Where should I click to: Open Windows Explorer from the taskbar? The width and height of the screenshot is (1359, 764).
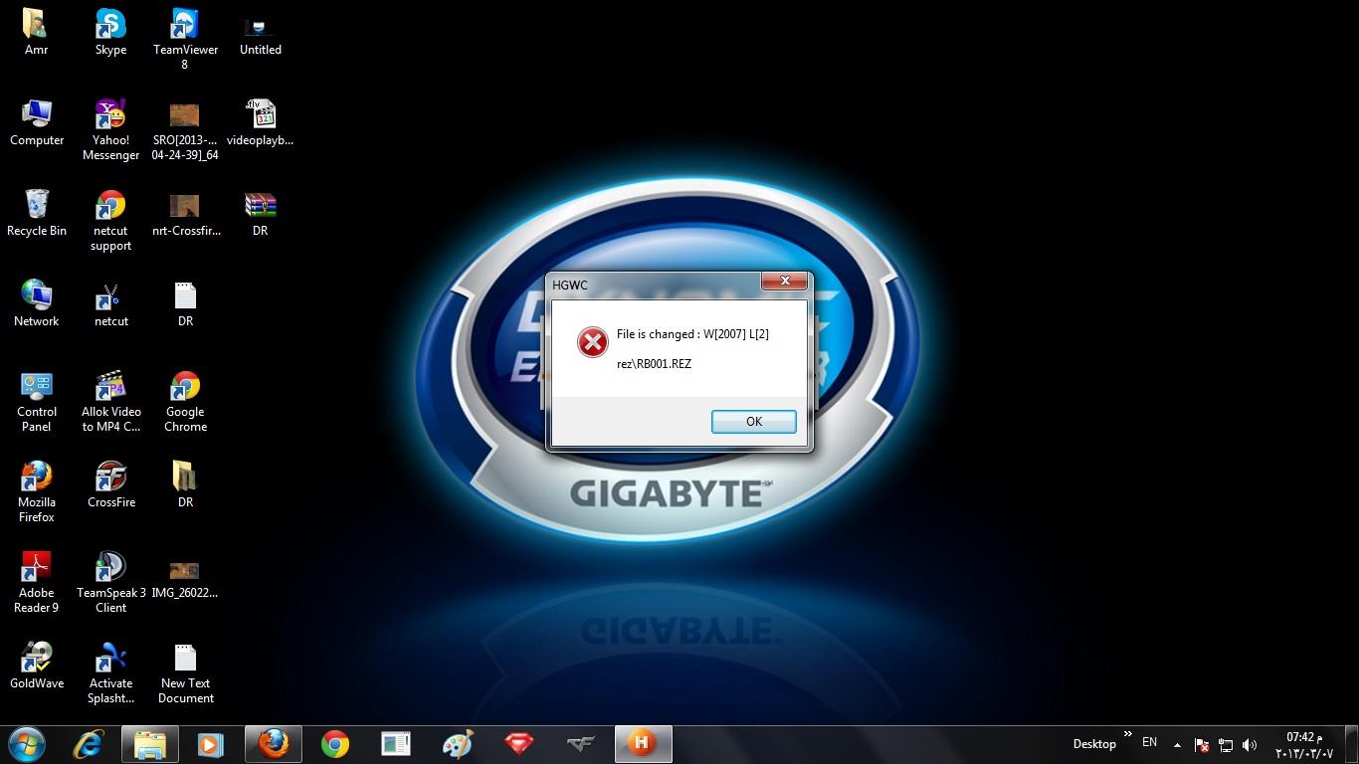pyautogui.click(x=149, y=744)
